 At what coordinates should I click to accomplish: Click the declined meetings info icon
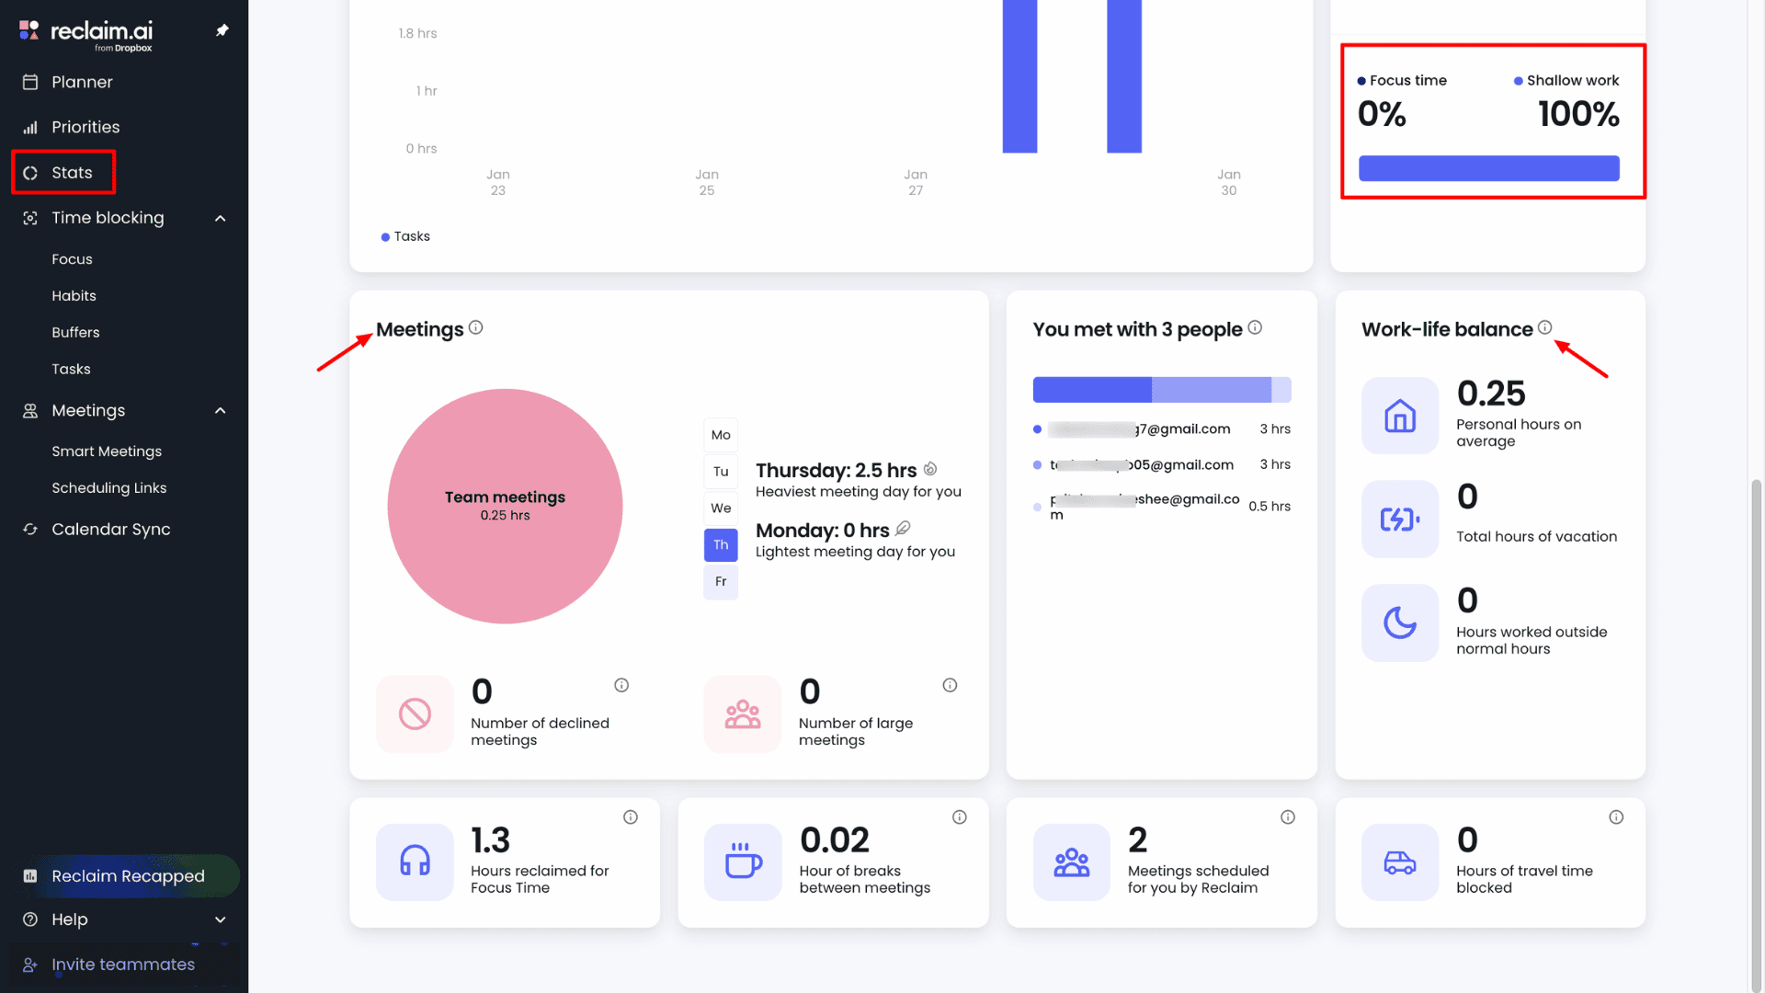(621, 685)
